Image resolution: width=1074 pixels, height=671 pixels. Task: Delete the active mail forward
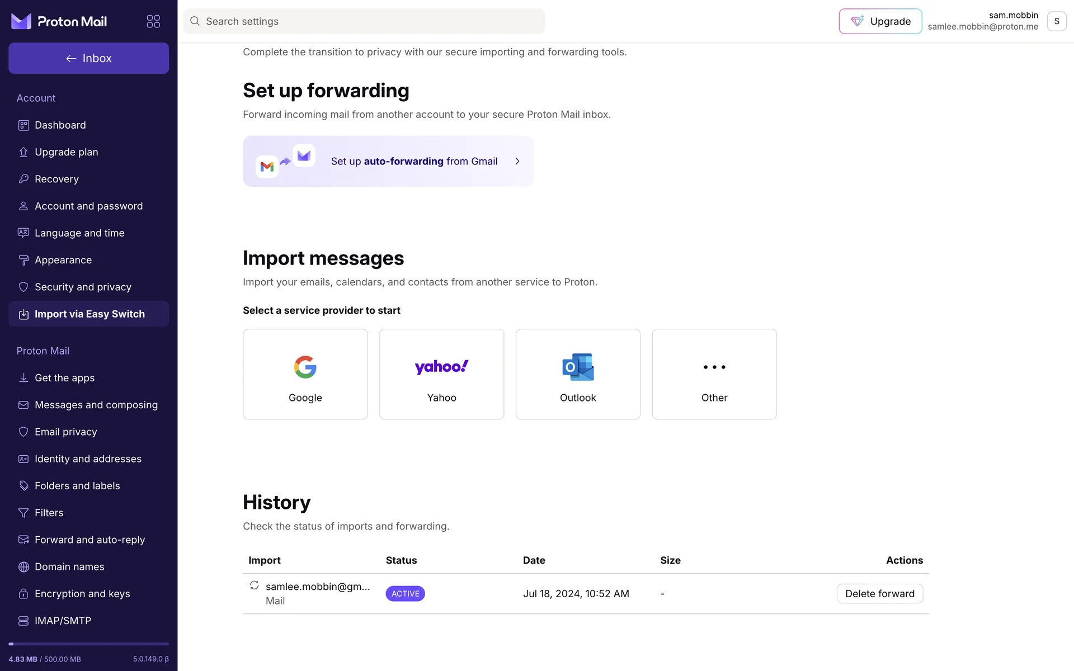(879, 593)
